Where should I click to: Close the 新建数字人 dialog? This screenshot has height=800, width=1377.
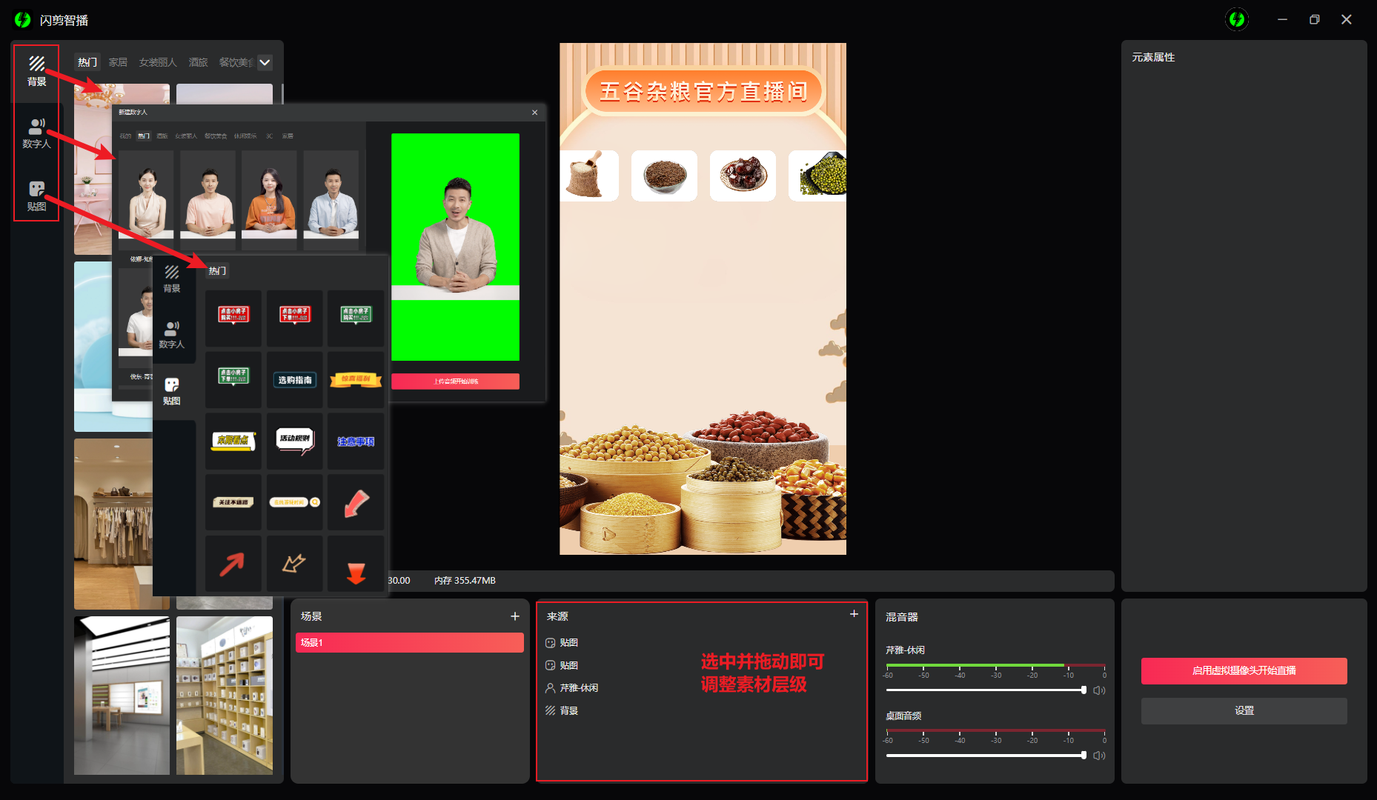[534, 113]
